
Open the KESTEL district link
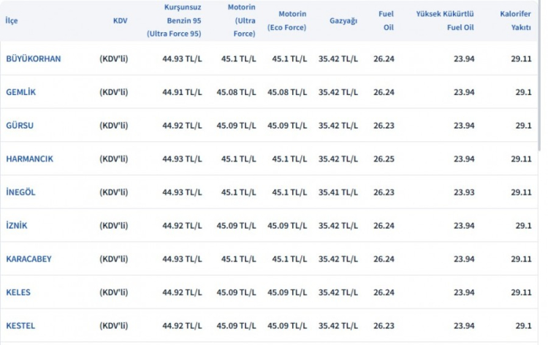pos(20,326)
